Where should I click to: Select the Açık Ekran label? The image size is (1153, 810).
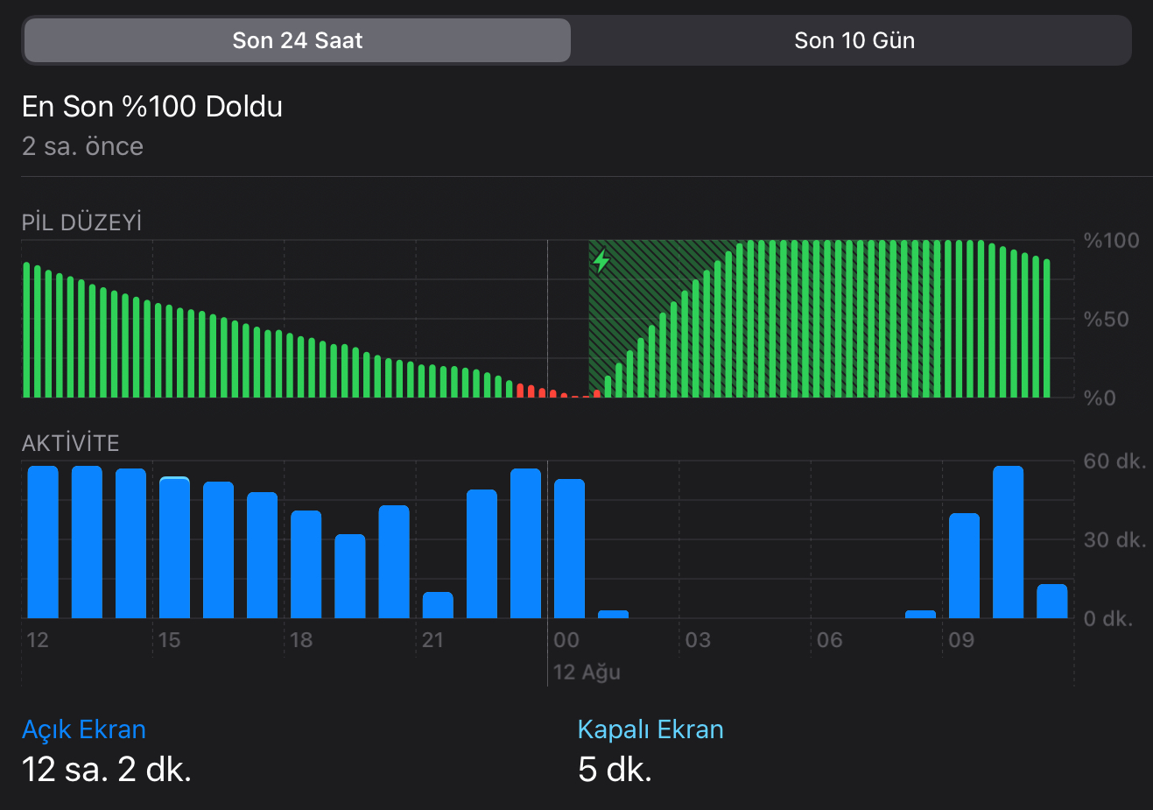click(84, 729)
